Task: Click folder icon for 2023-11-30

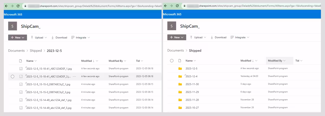Action: pyautogui.click(x=180, y=84)
